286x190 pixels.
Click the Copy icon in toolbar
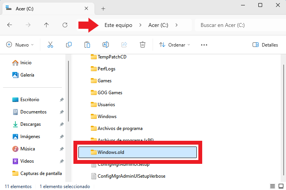69,45
